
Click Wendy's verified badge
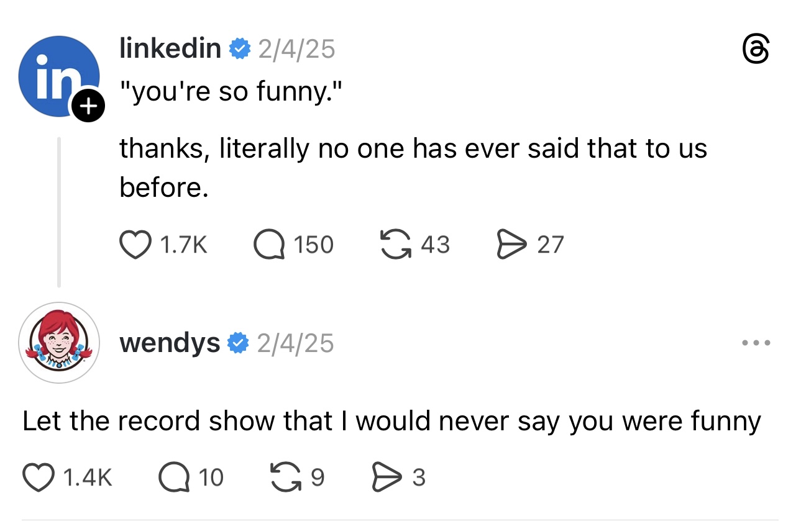[239, 343]
